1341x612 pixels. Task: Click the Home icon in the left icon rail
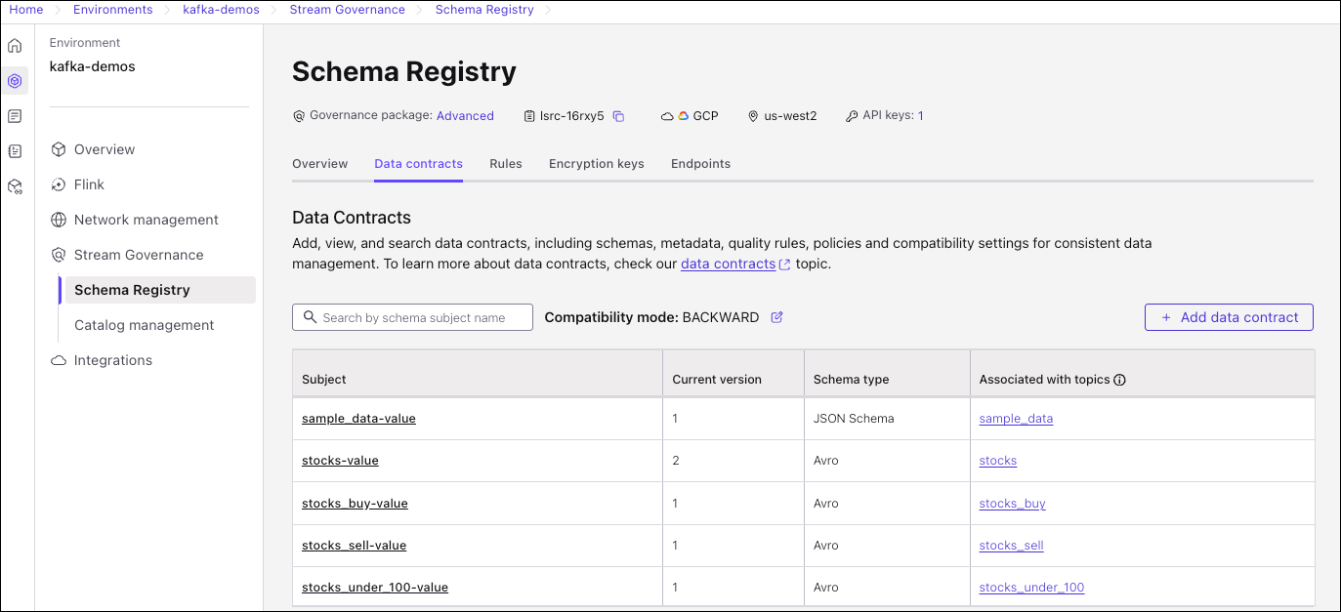point(15,45)
